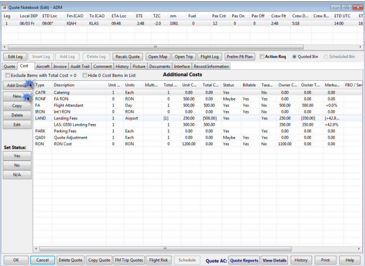365x266 pixels.
Task: Click the Fm ICAO leg column header
Action: click(x=75, y=16)
